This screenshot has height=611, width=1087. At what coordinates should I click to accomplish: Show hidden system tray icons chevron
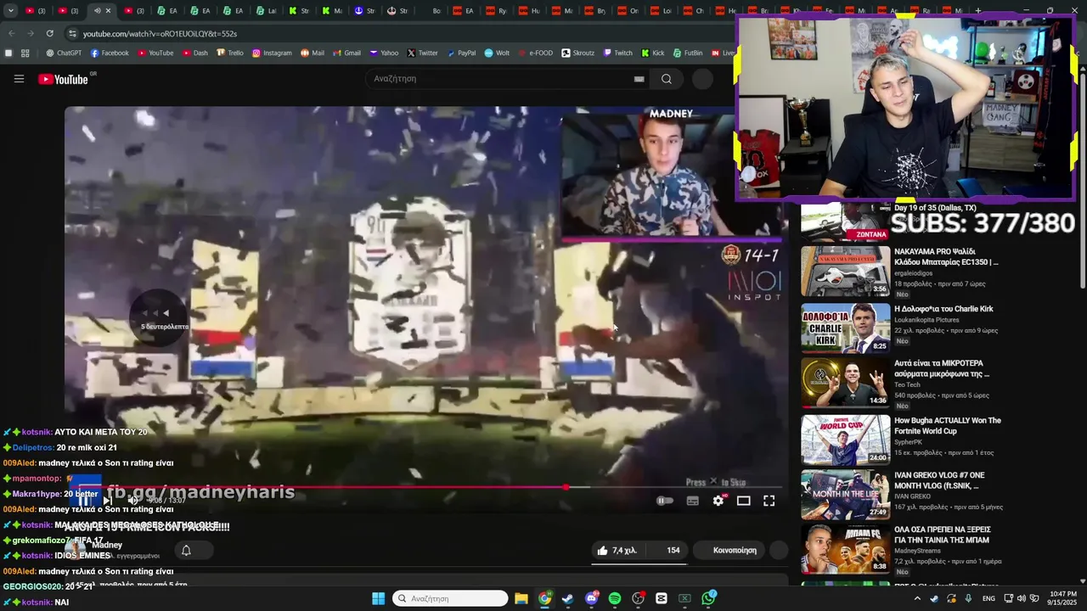click(917, 598)
